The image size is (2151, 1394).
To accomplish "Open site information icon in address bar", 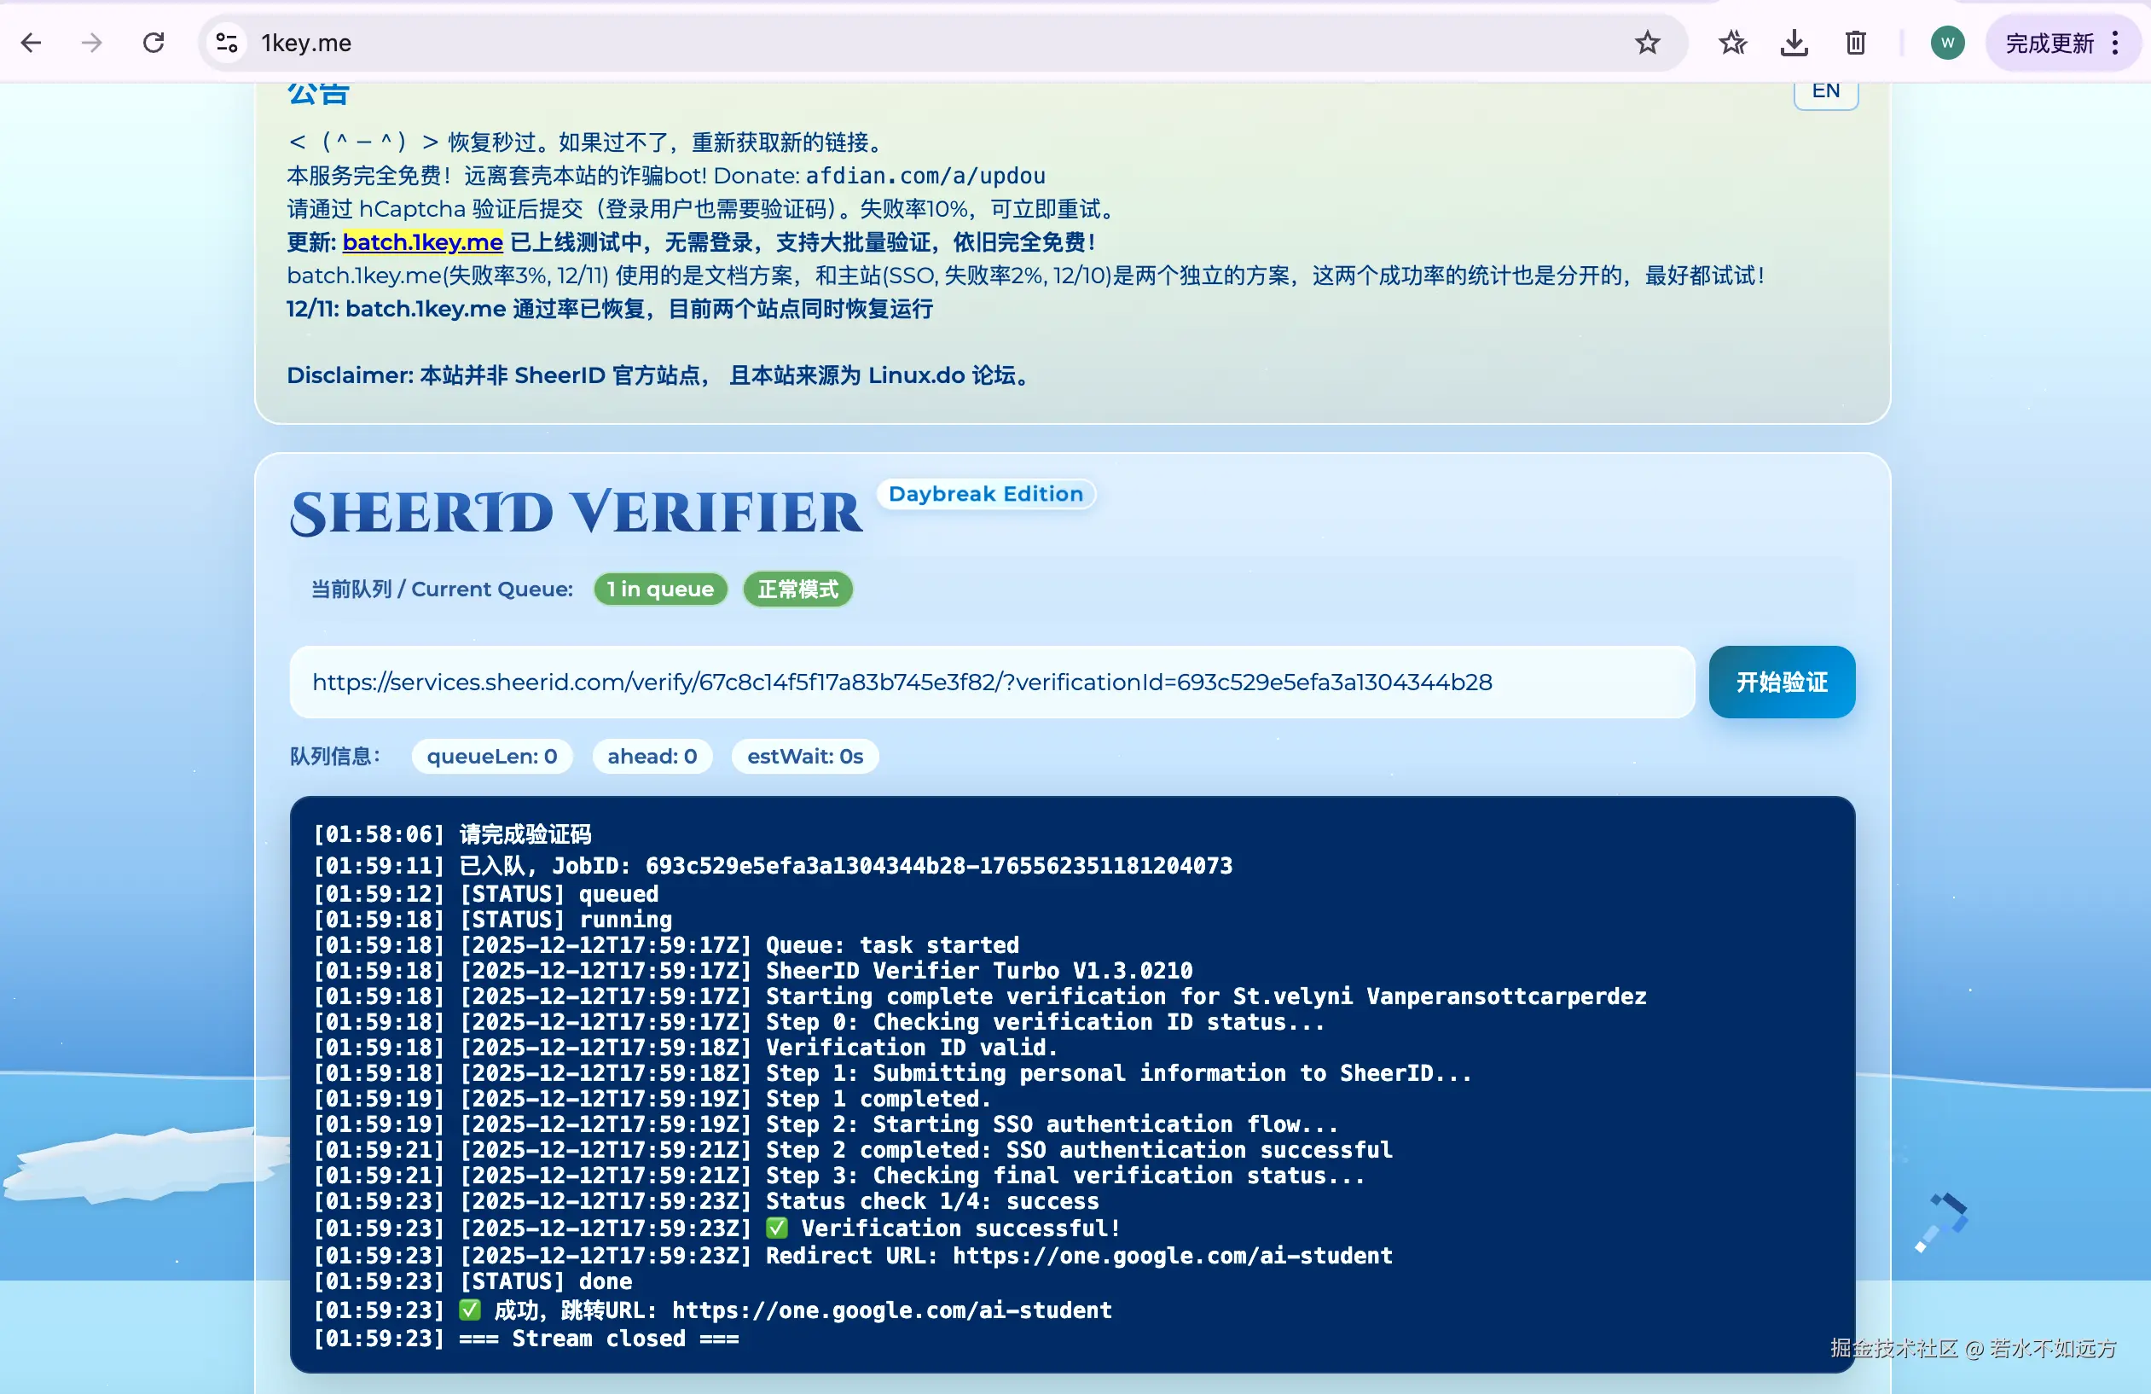I will (227, 43).
